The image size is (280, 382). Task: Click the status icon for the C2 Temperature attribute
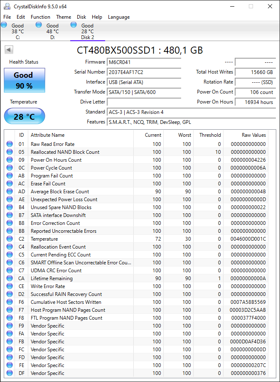[x=10, y=239]
